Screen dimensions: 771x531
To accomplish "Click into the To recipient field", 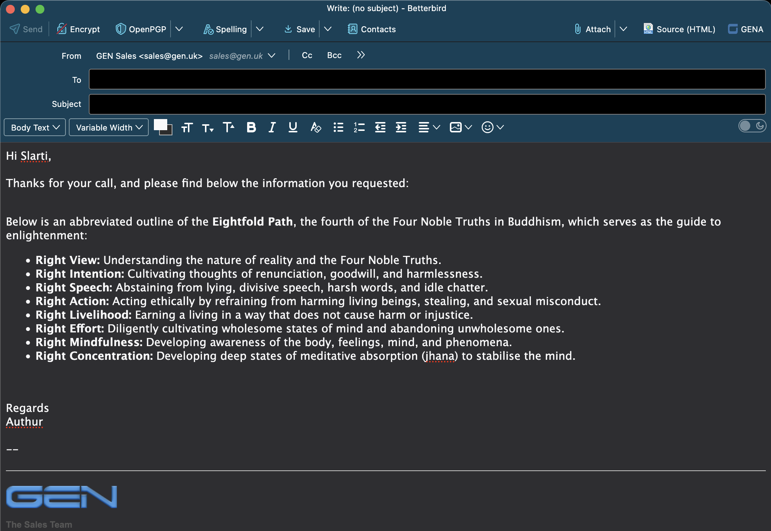I will (x=427, y=79).
